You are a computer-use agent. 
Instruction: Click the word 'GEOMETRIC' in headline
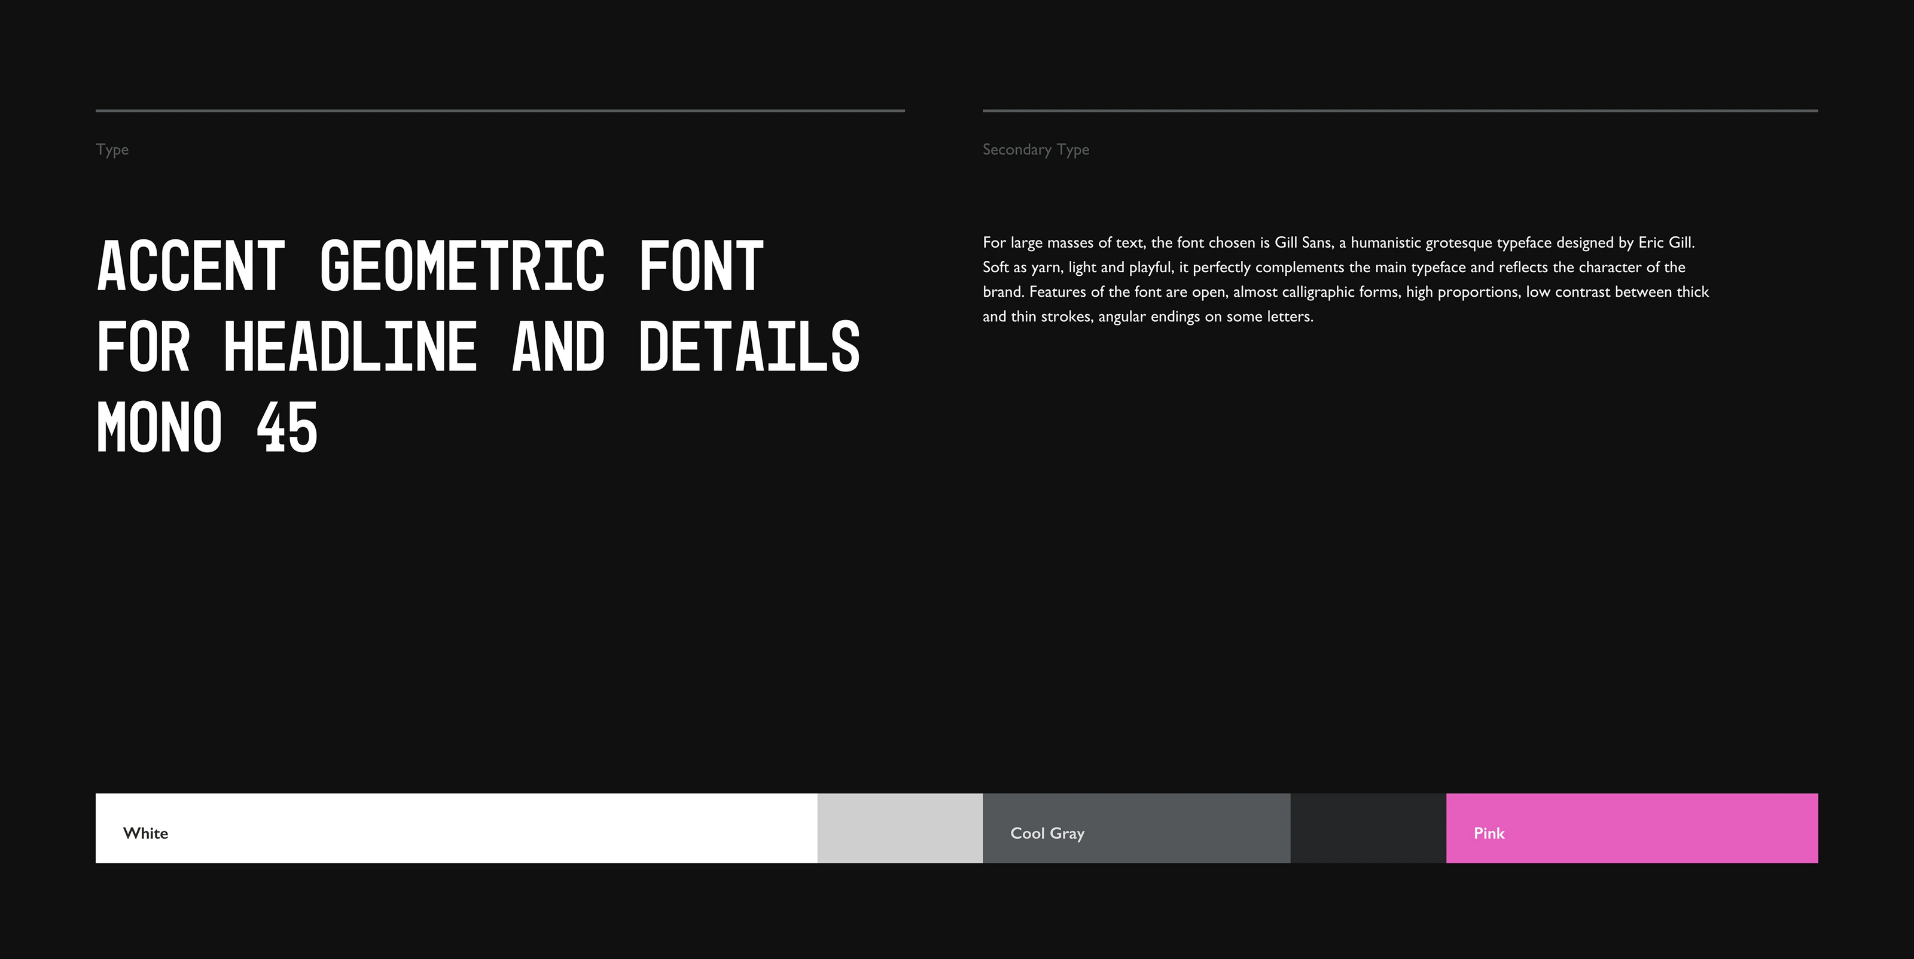[x=461, y=266]
